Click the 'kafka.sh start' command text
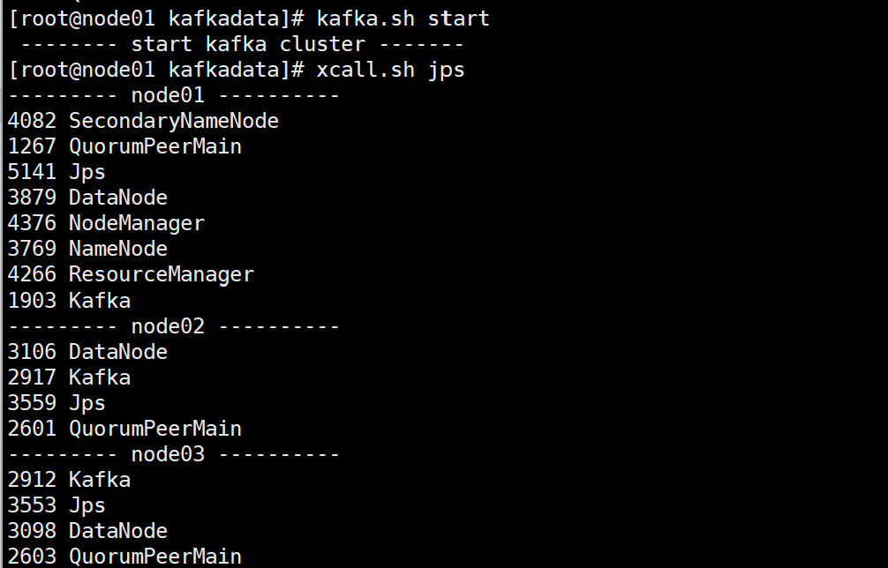 (403, 19)
